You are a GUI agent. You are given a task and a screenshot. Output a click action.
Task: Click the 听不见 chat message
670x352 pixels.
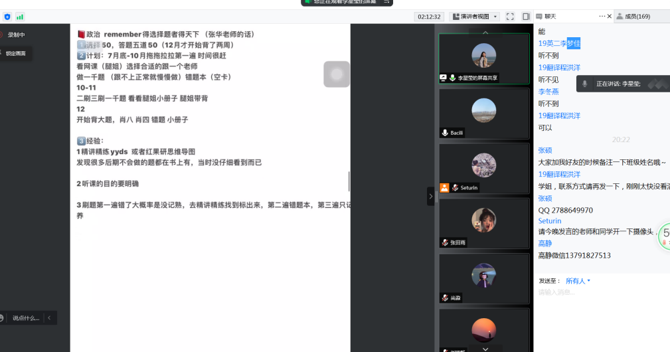(548, 80)
